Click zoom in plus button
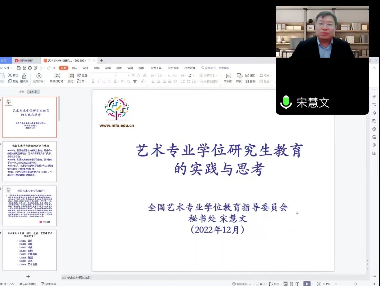 [x=374, y=284]
